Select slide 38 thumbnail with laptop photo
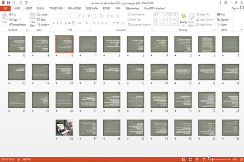 click(x=64, y=127)
